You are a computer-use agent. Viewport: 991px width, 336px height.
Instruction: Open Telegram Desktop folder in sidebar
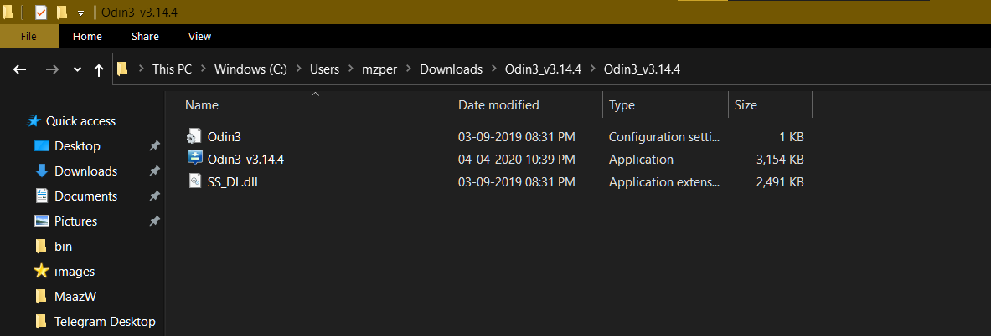click(104, 322)
